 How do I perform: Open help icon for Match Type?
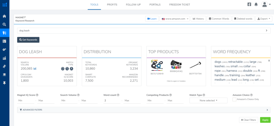click(x=204, y=95)
